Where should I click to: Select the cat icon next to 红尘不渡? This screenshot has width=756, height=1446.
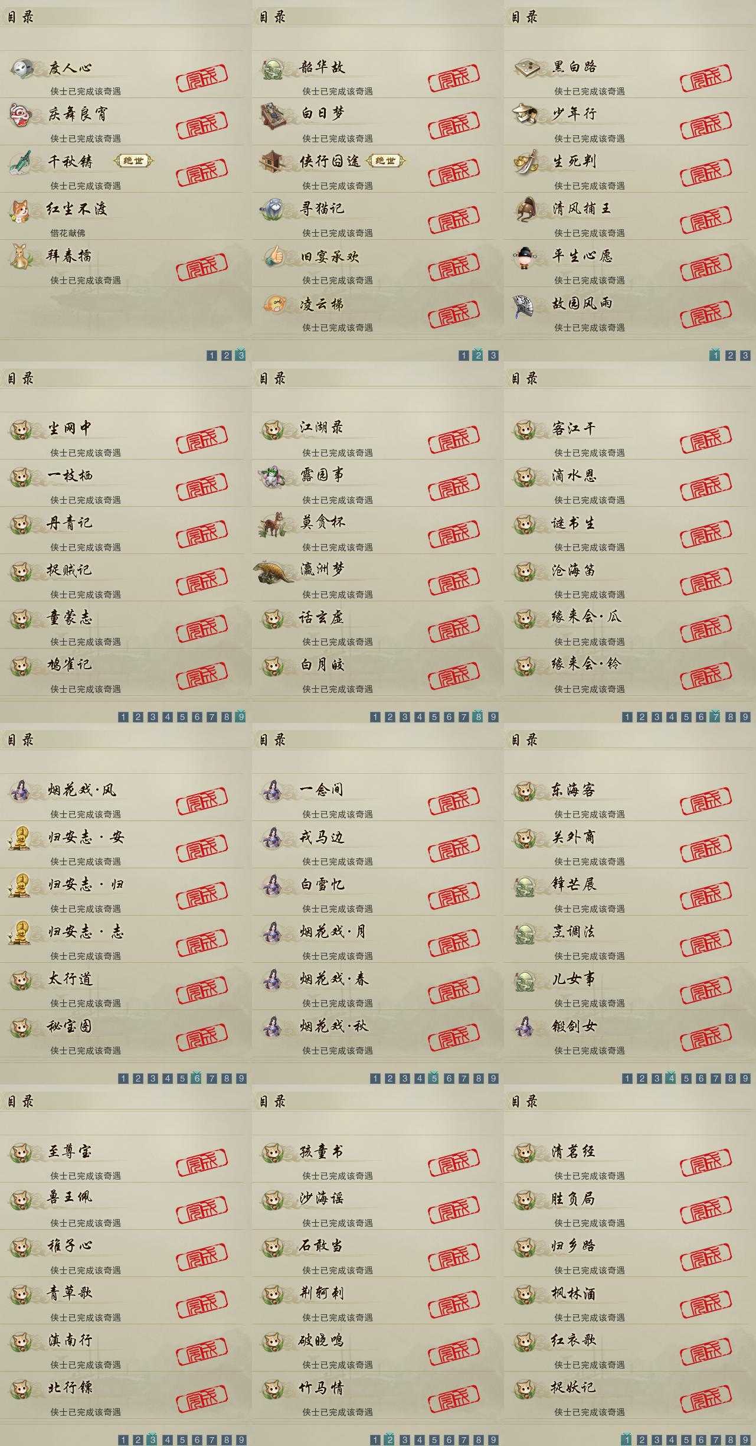[x=21, y=210]
